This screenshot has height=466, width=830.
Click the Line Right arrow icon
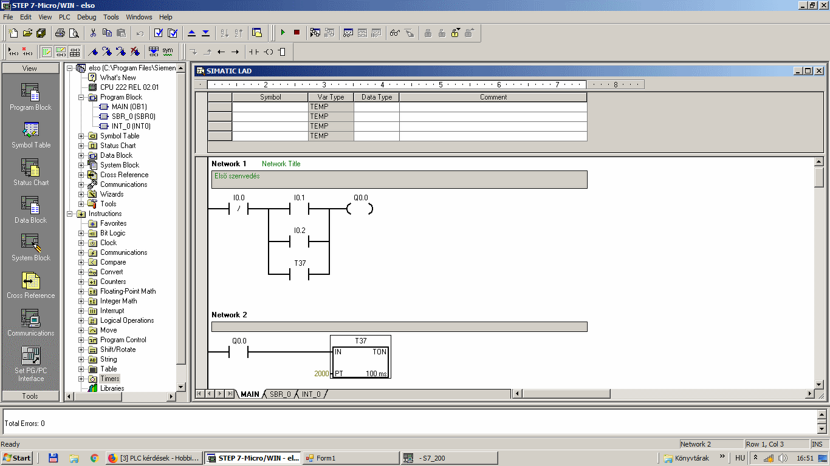point(235,52)
